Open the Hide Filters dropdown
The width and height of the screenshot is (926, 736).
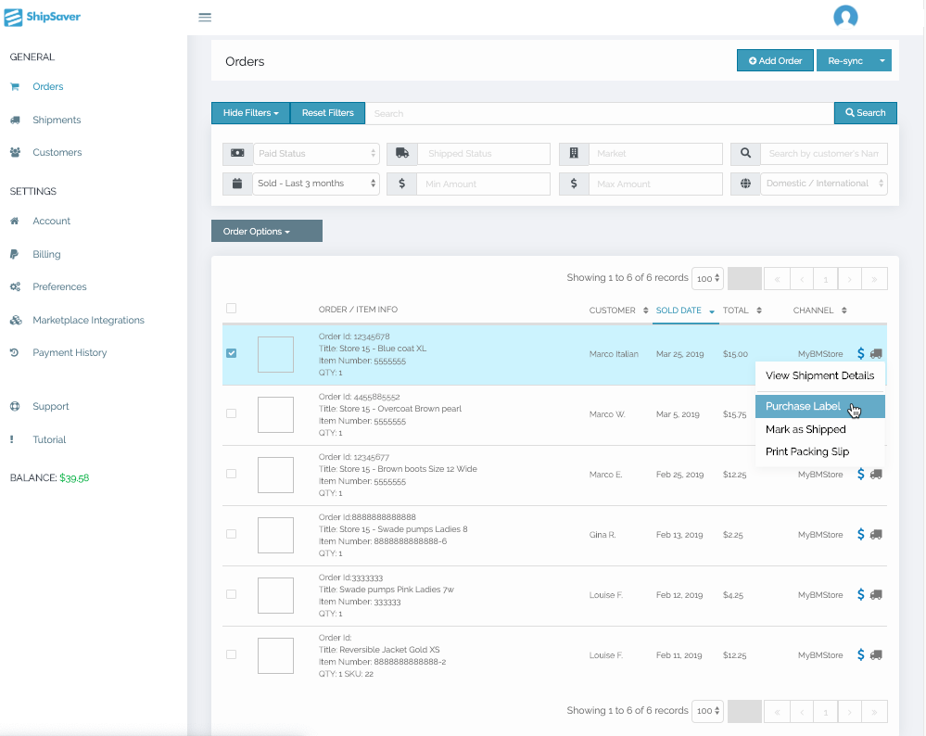tap(251, 113)
